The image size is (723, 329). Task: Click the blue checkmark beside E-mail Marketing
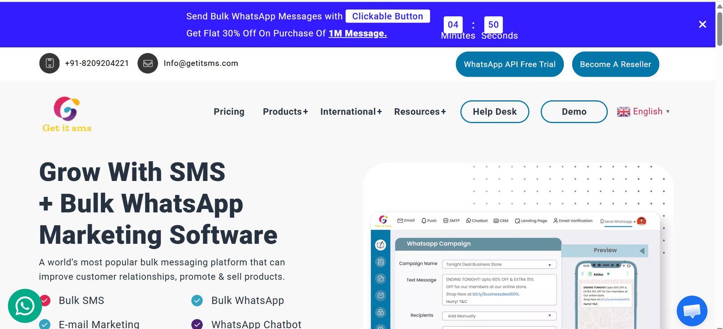click(x=45, y=324)
